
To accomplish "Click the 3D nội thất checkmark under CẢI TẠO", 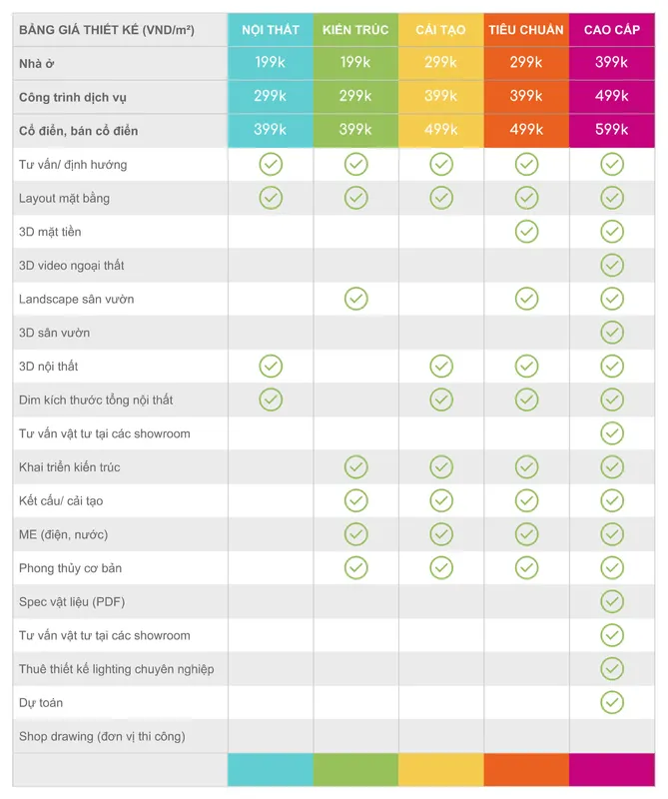I will (441, 366).
